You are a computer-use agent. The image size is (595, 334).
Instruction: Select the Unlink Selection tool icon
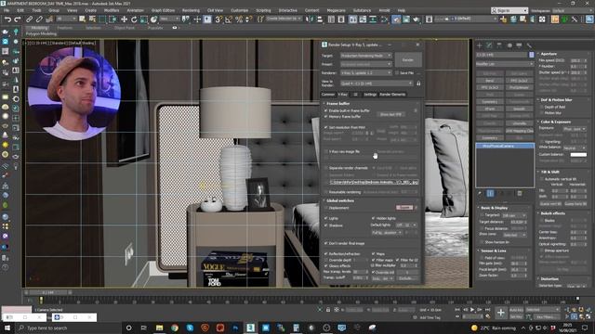coord(39,19)
